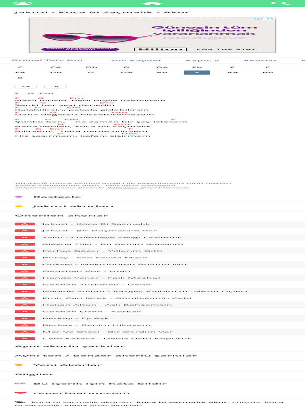Viewport: 305px width, 407px height.
Task: Increase font size with +A button
Action: click(x=26, y=86)
